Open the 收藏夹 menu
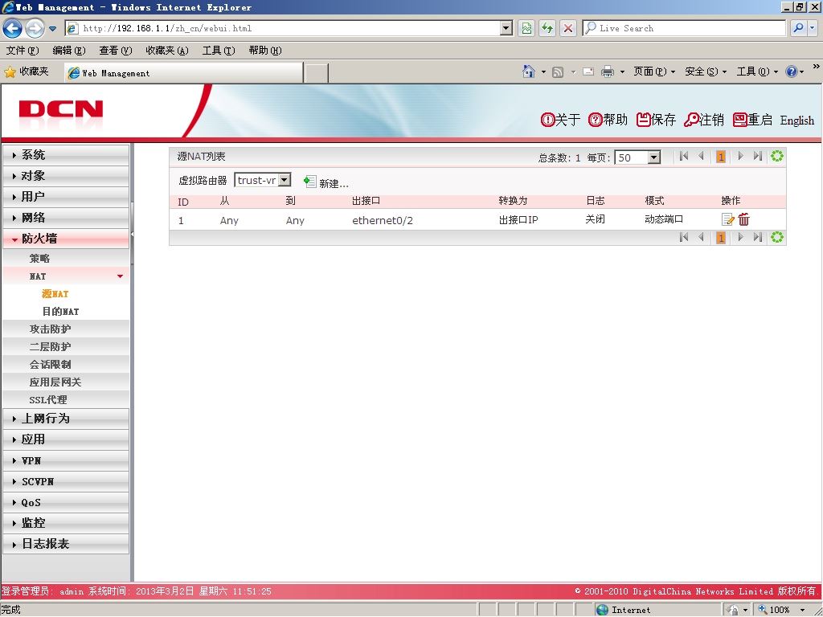 point(167,51)
